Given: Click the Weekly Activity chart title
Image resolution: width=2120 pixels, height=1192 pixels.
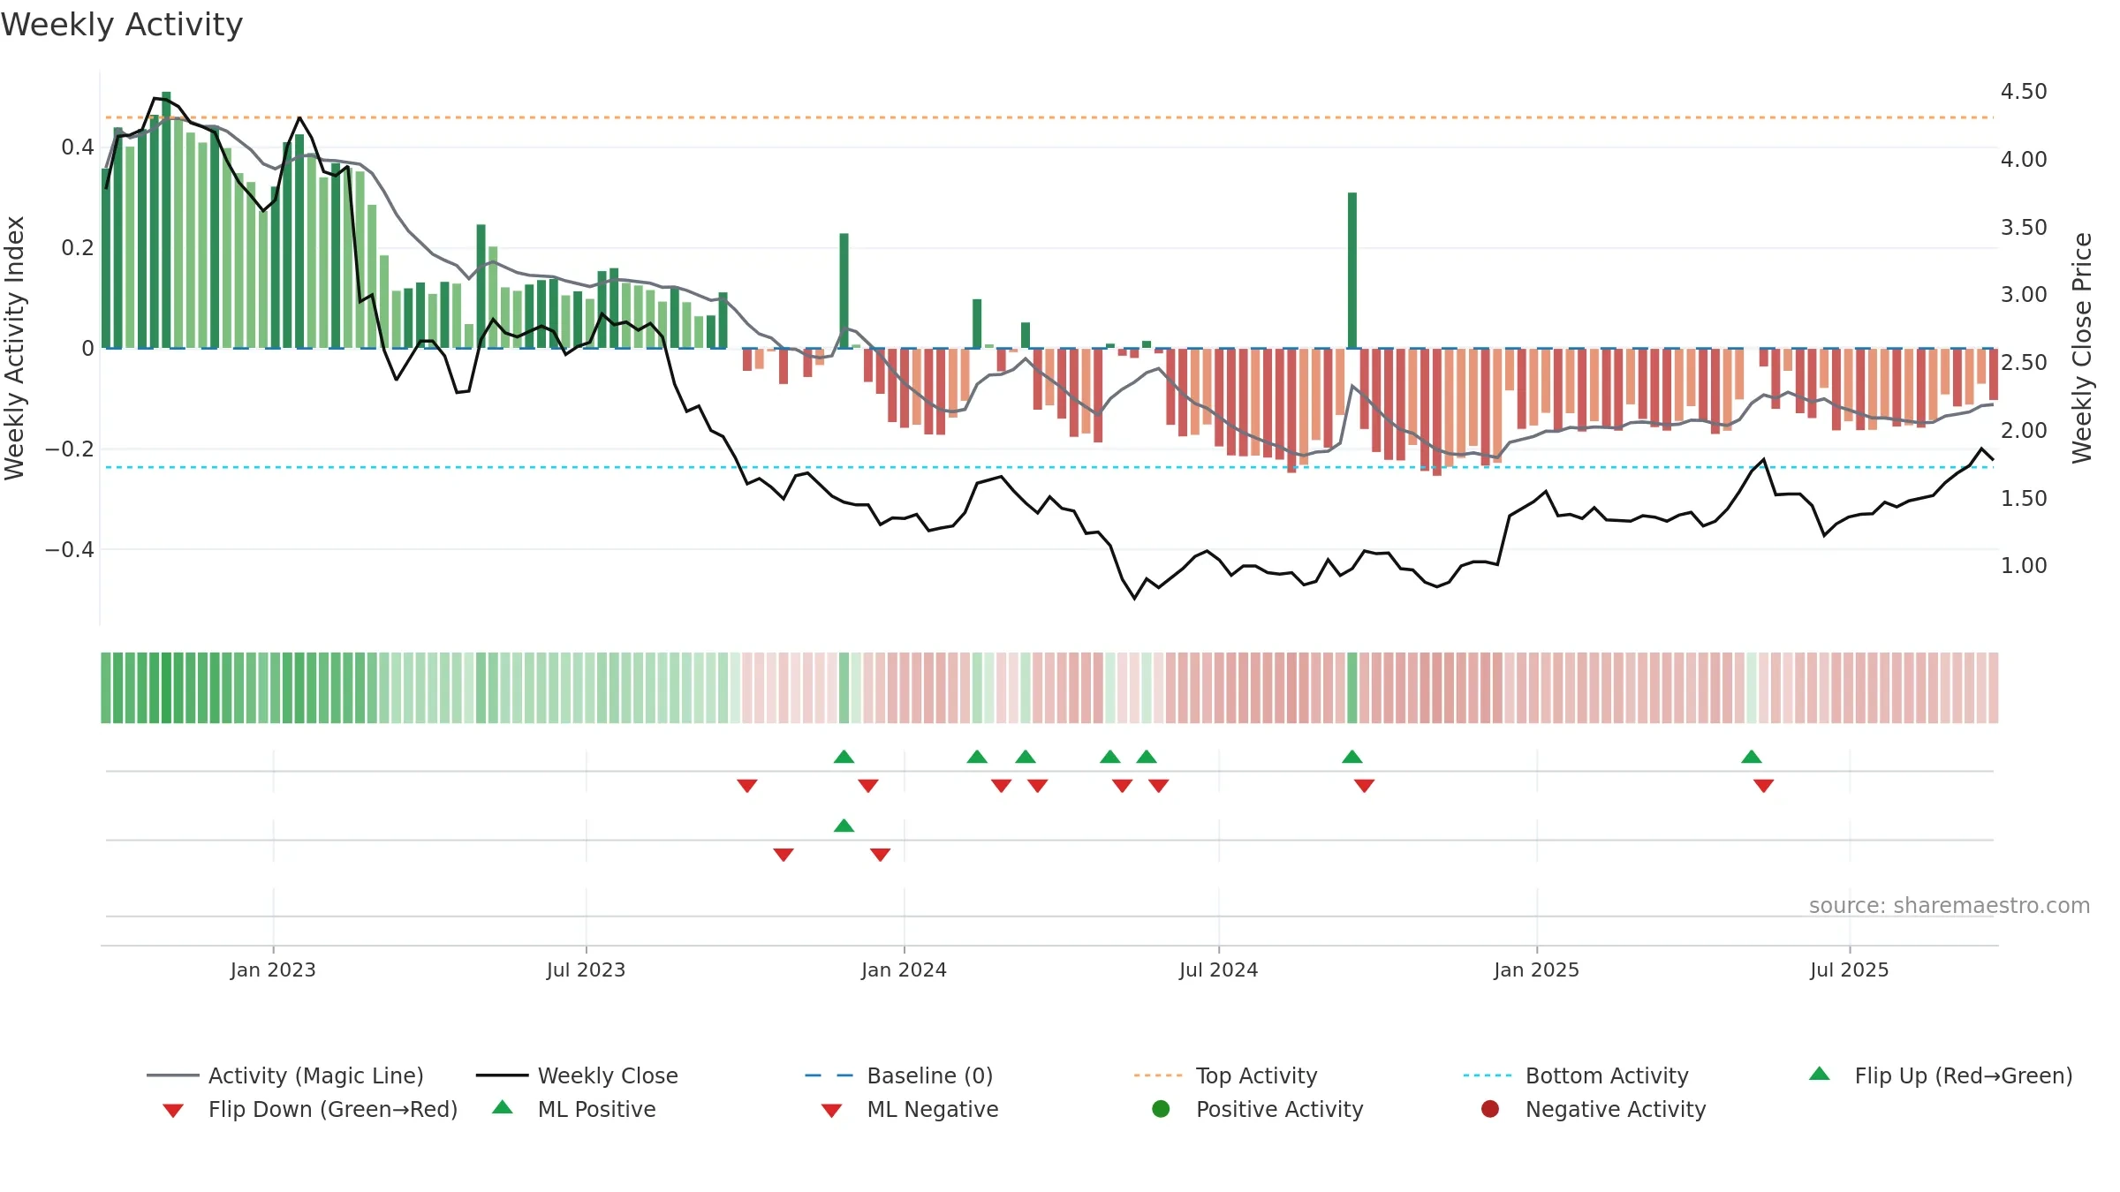Looking at the screenshot, I should click(x=122, y=25).
